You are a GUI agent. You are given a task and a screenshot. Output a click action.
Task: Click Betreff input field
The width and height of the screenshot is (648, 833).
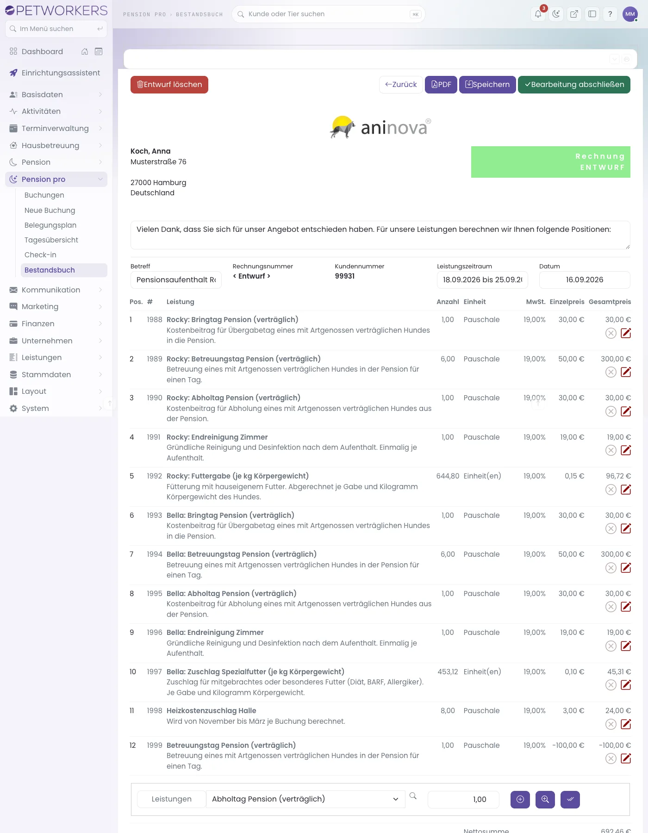coord(176,280)
